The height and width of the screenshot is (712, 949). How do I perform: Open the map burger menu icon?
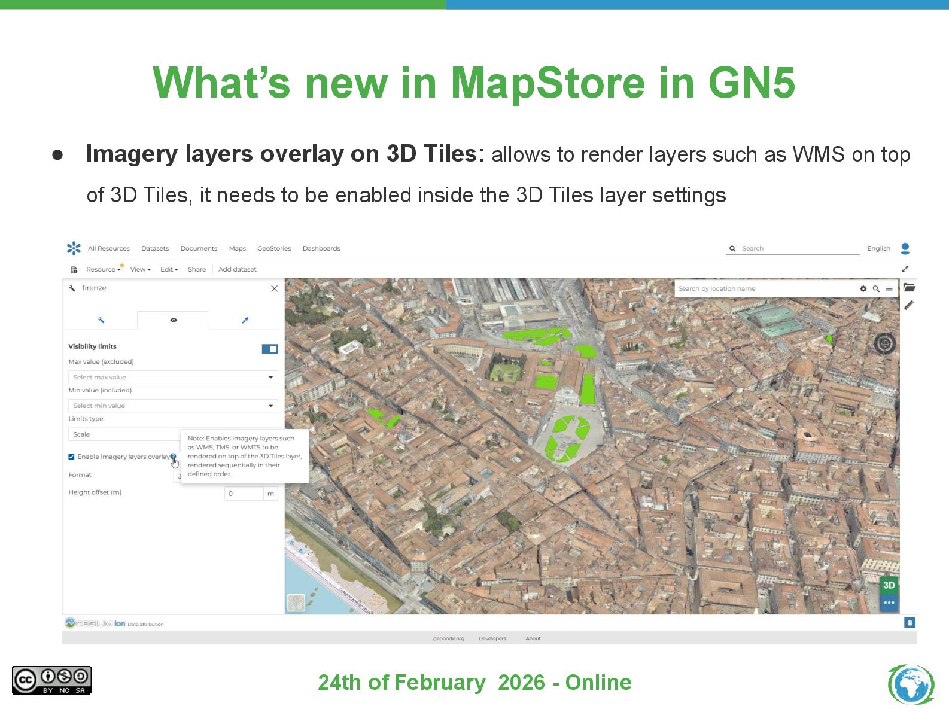(889, 288)
